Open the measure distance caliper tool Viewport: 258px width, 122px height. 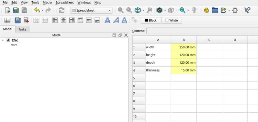point(194,10)
